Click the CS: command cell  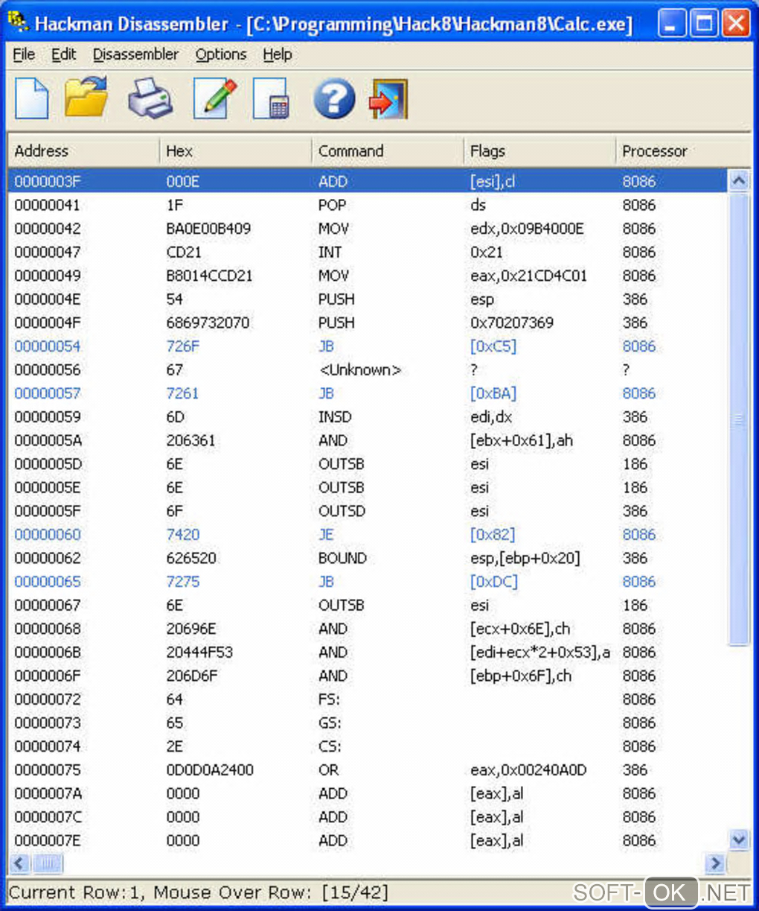tap(330, 746)
